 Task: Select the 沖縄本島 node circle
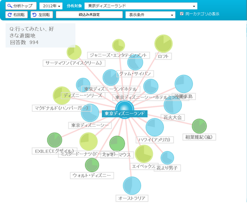point(183,84)
